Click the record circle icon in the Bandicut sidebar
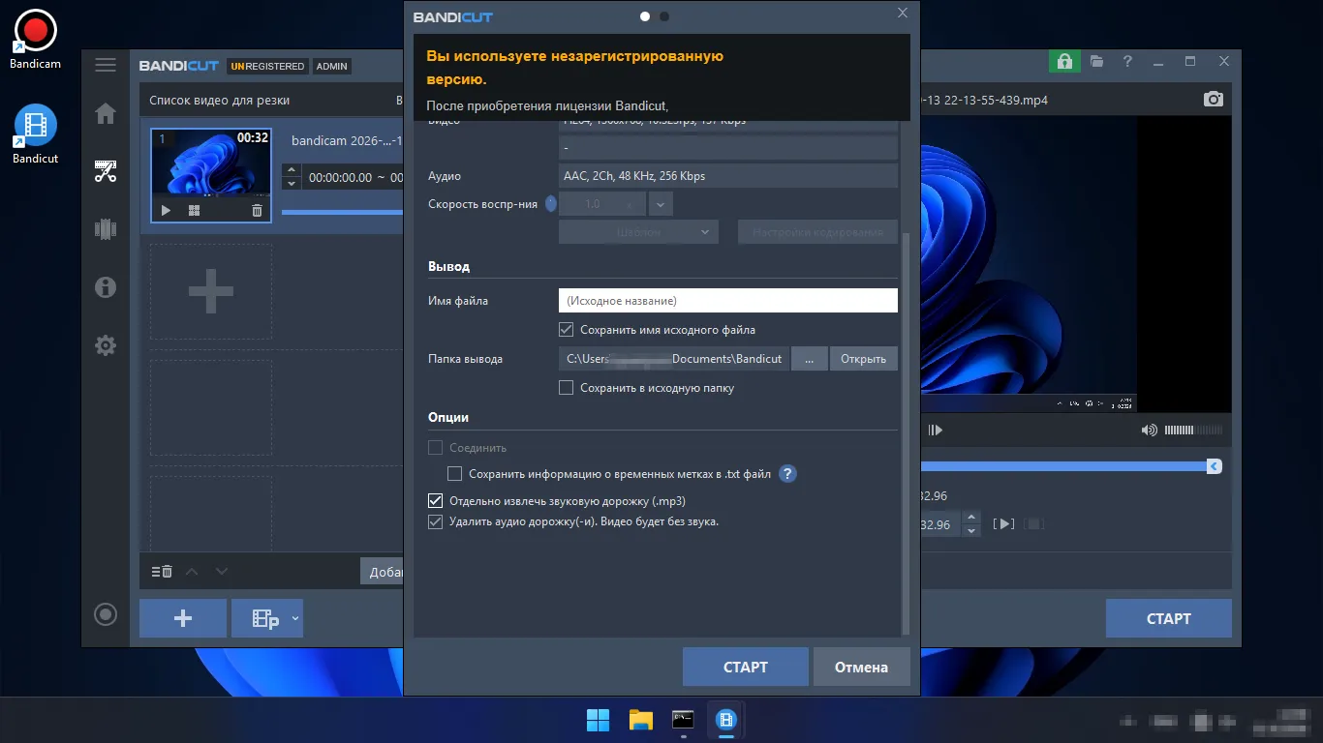Image resolution: width=1323 pixels, height=743 pixels. pos(106,614)
